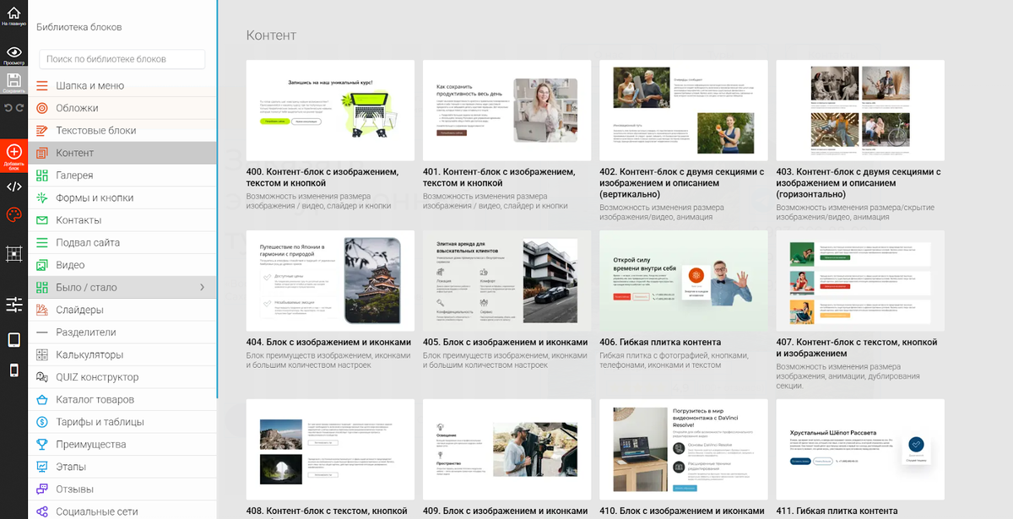This screenshot has width=1013, height=519.
Task: Switch to mobile phone preview icon
Action: (x=14, y=370)
